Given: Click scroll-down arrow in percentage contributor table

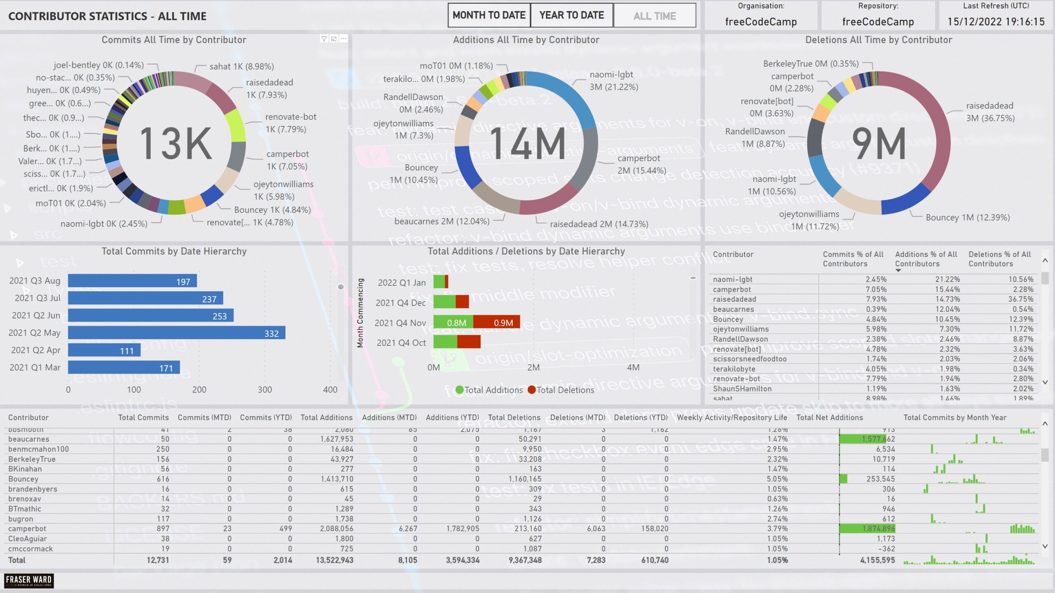Looking at the screenshot, I should [x=1045, y=382].
